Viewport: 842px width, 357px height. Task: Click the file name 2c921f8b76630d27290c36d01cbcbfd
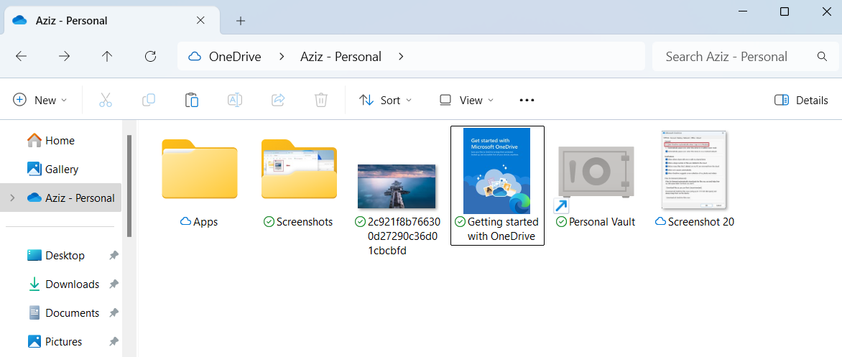coord(403,236)
